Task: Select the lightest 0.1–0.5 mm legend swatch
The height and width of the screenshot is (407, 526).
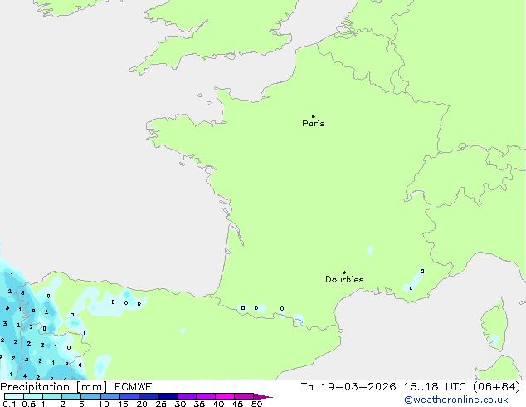Action: (14, 396)
